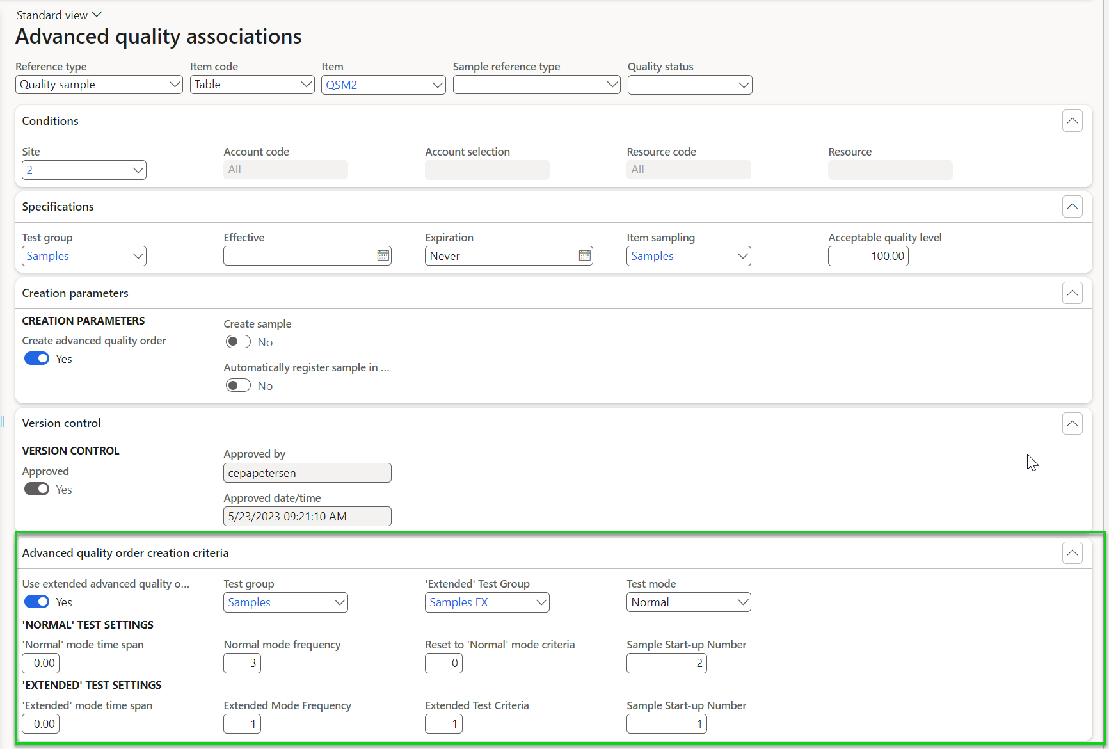This screenshot has height=749, width=1109.
Task: Disable Use extended advanced quality order toggle
Action: coord(36,602)
